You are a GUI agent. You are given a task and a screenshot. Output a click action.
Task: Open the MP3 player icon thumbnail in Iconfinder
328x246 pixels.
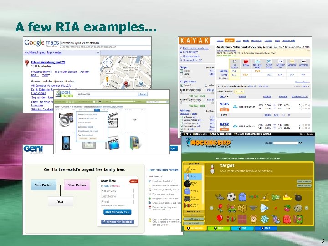[x=66, y=143]
